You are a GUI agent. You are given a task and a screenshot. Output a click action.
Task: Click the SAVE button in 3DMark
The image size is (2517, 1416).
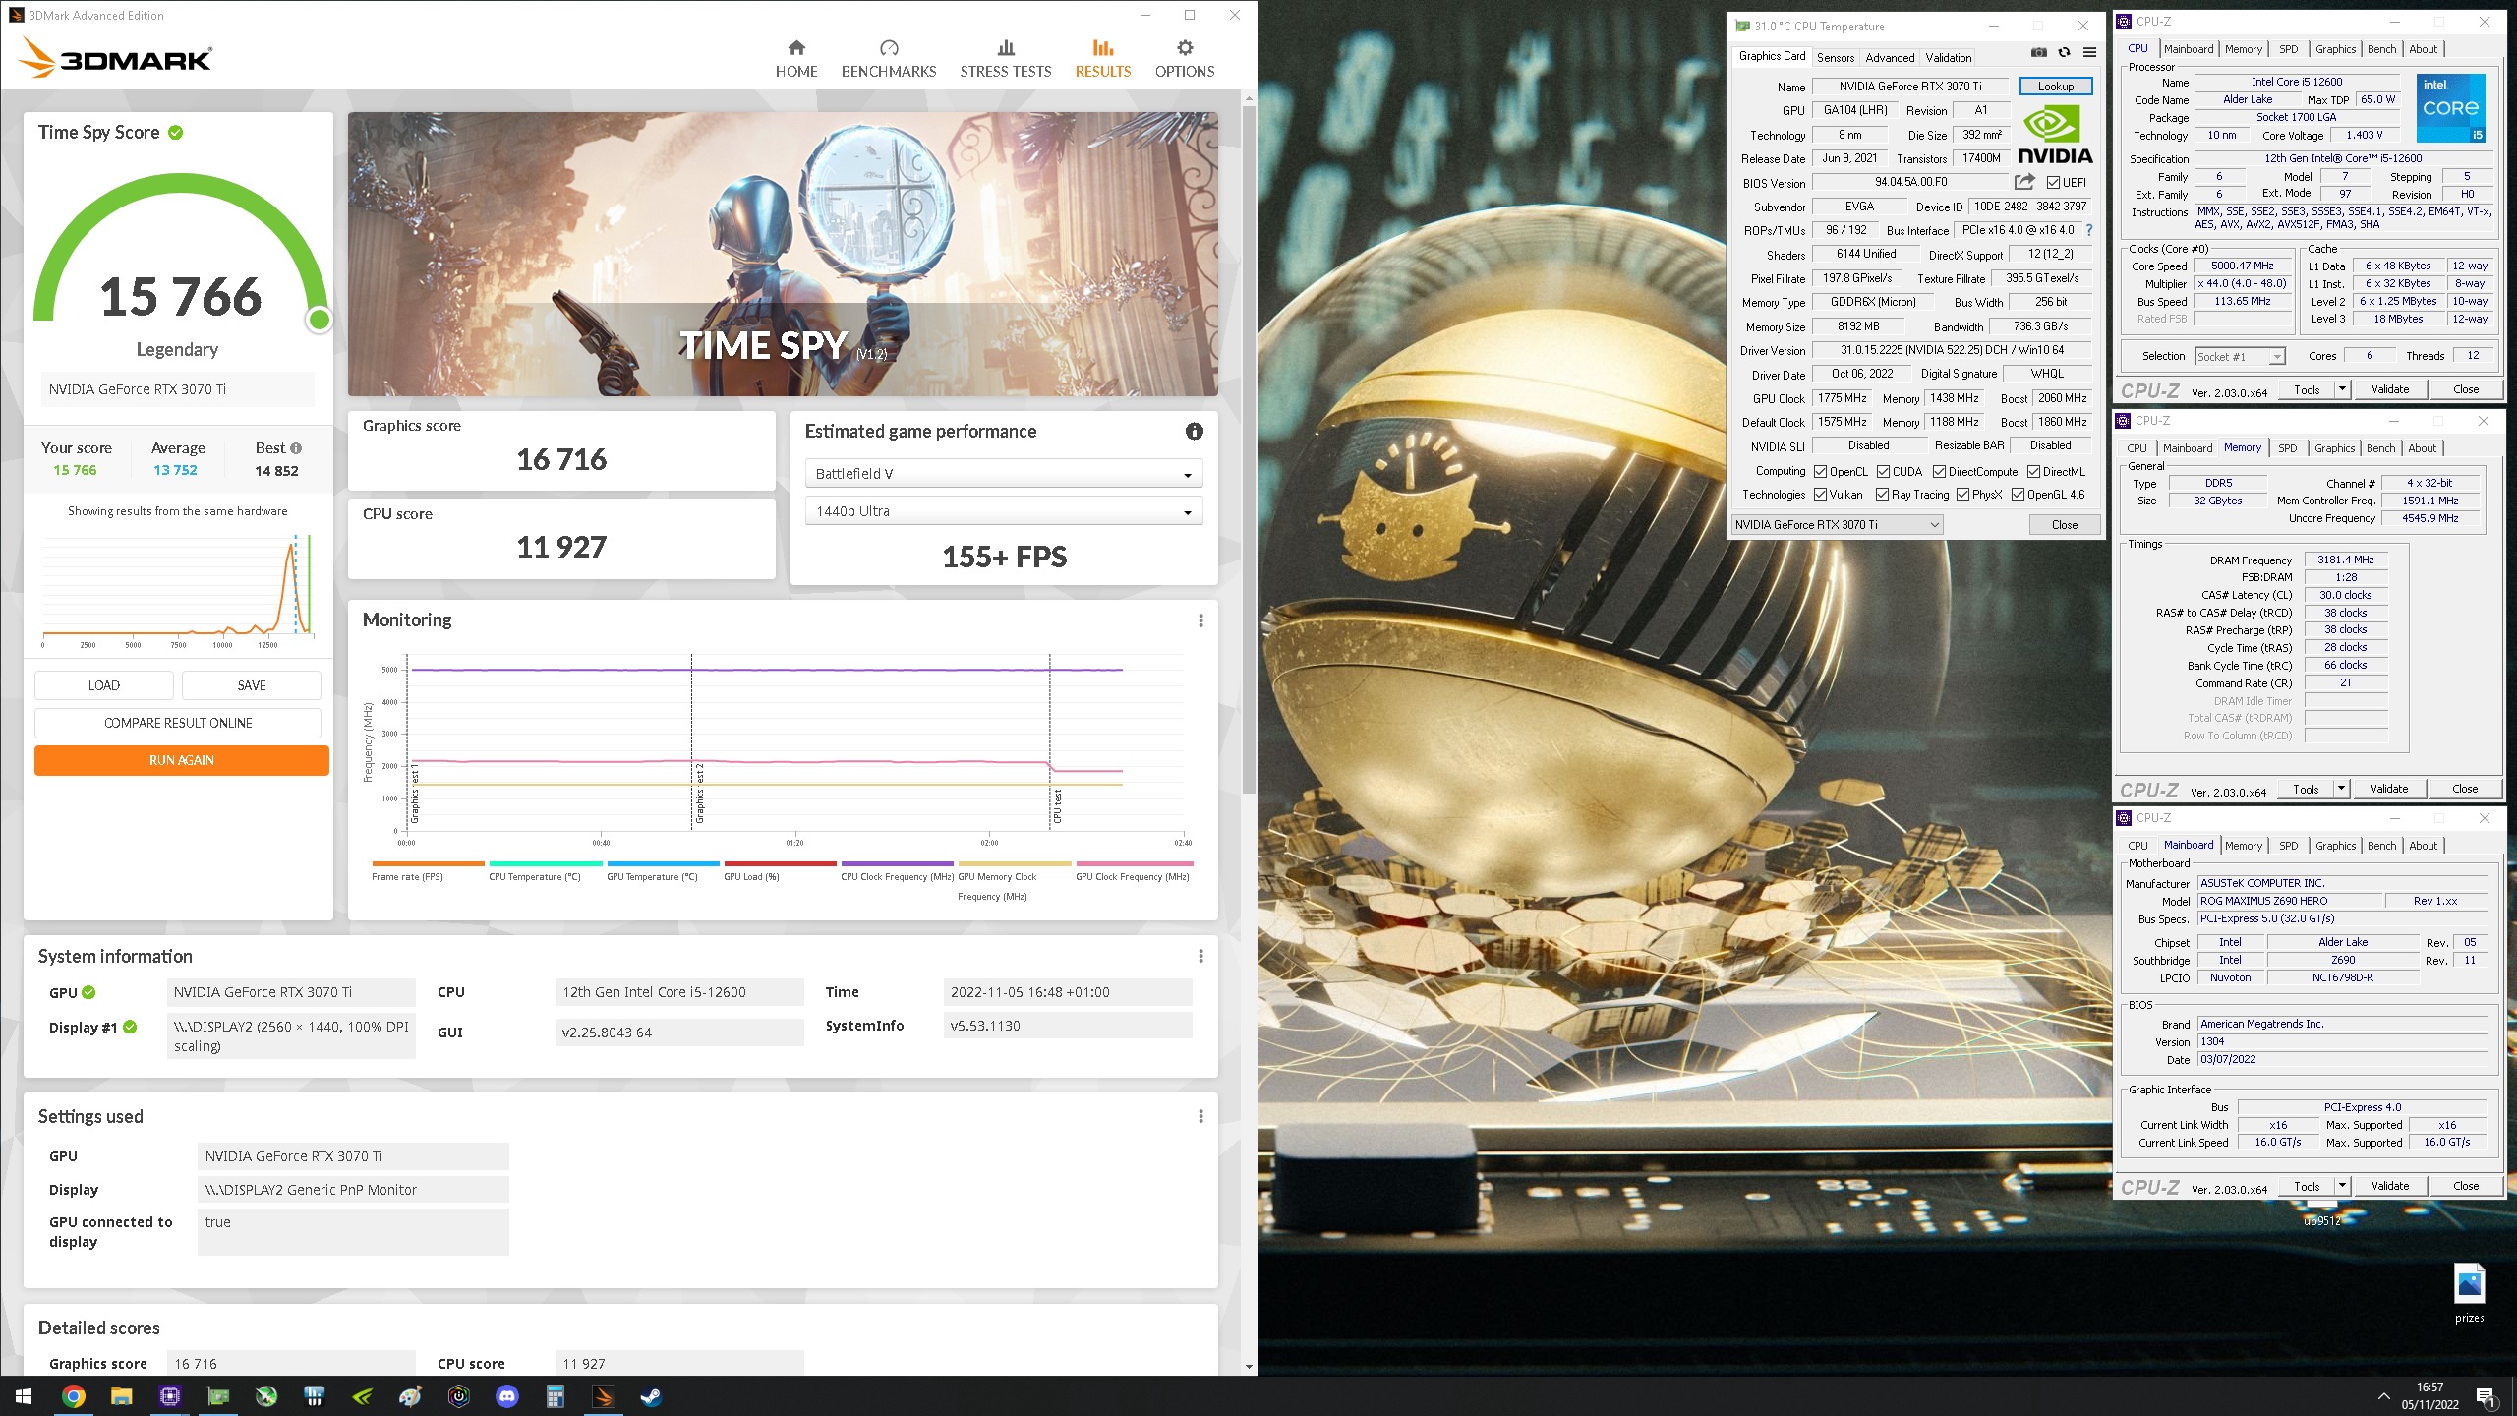(x=252, y=685)
